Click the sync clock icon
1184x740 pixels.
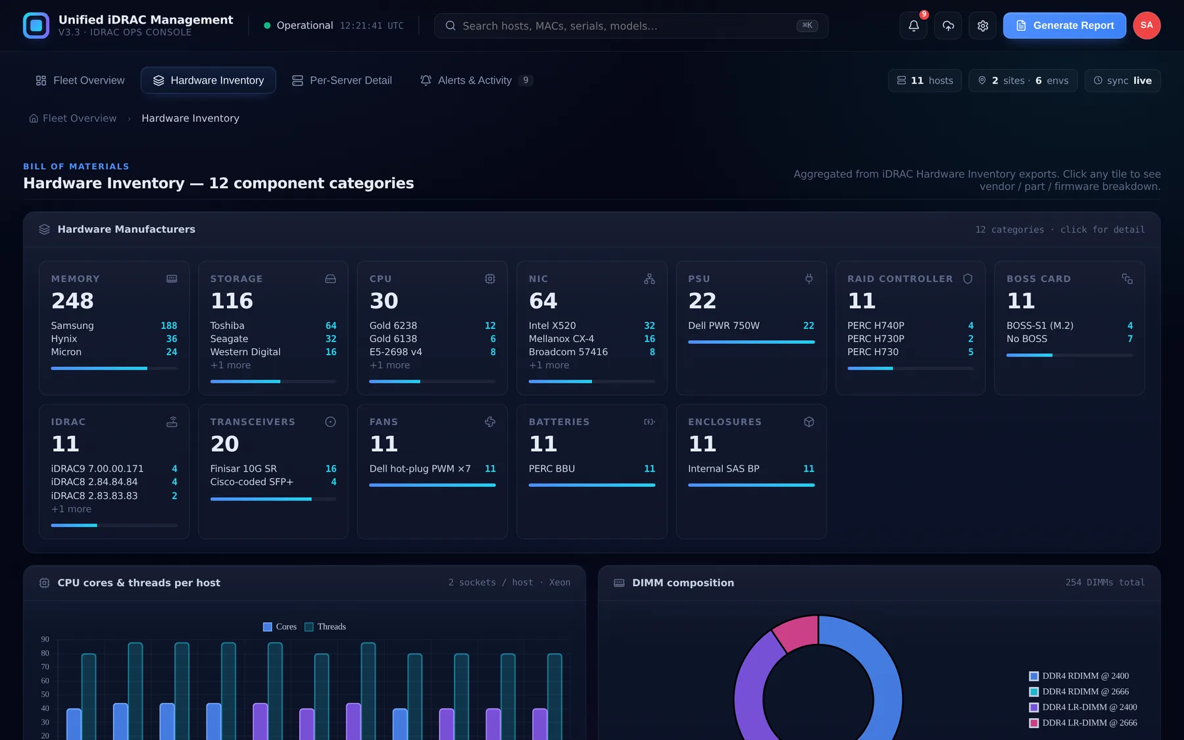click(1098, 80)
